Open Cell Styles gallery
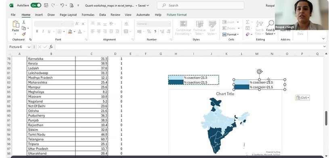This screenshot has width=329, height=158. point(212,28)
